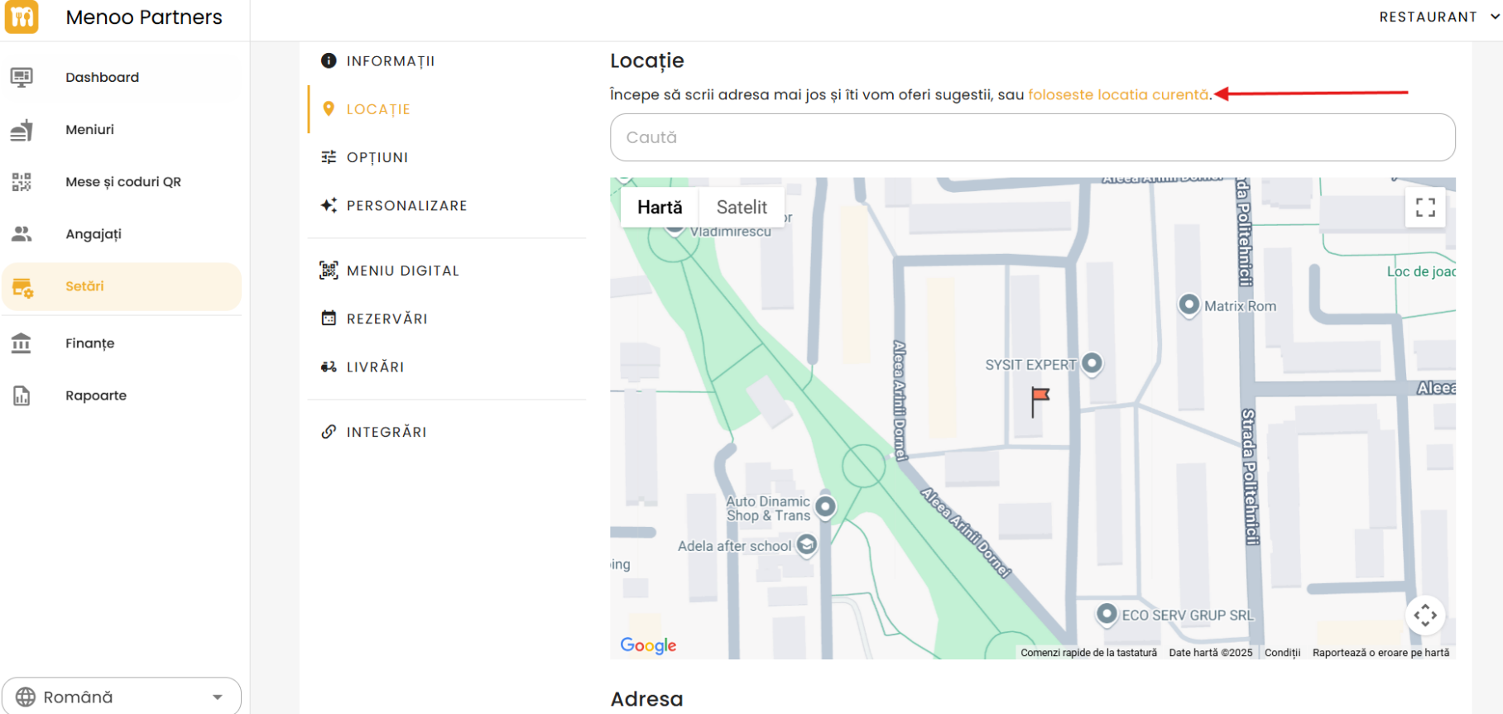The image size is (1503, 714).
Task: Open Finanțe via the bank icon
Action: pos(22,343)
